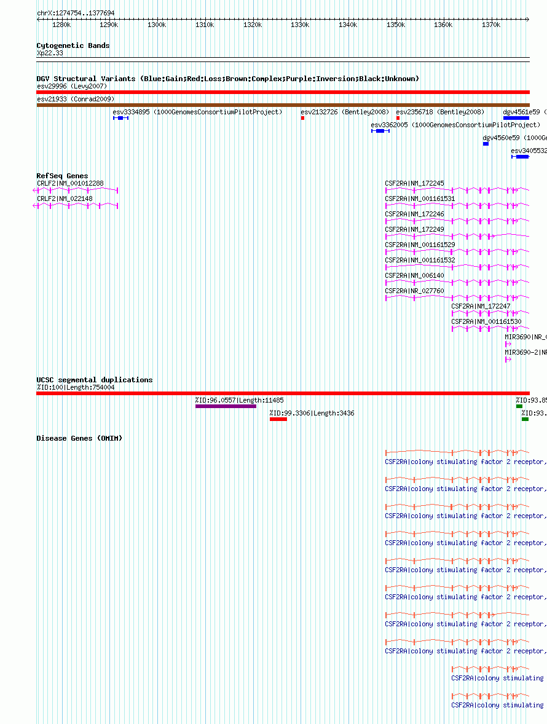Select the red esv2132726 loss marker
547x724 pixels.
tap(302, 118)
